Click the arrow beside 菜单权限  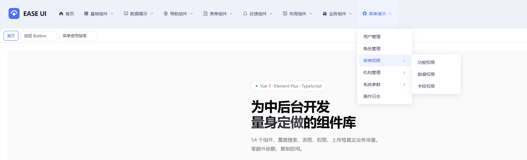[404, 61]
